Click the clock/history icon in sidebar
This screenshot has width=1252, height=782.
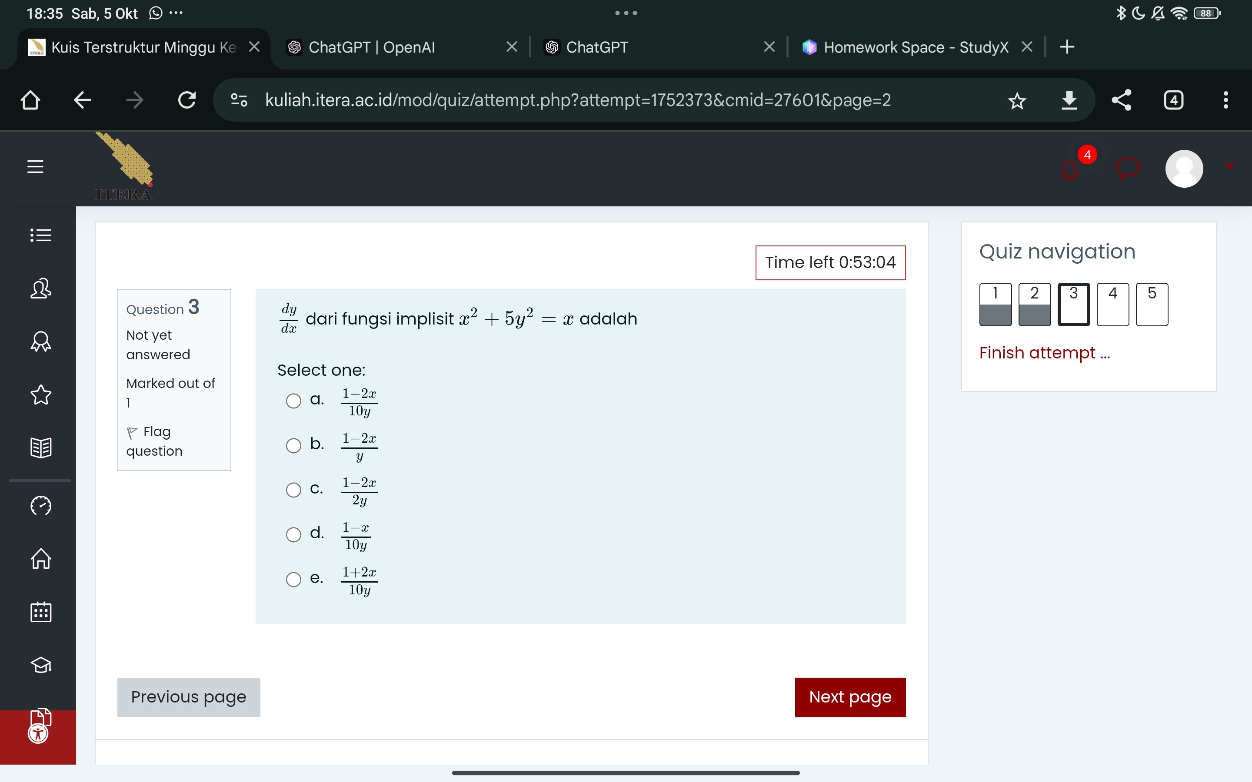point(39,505)
